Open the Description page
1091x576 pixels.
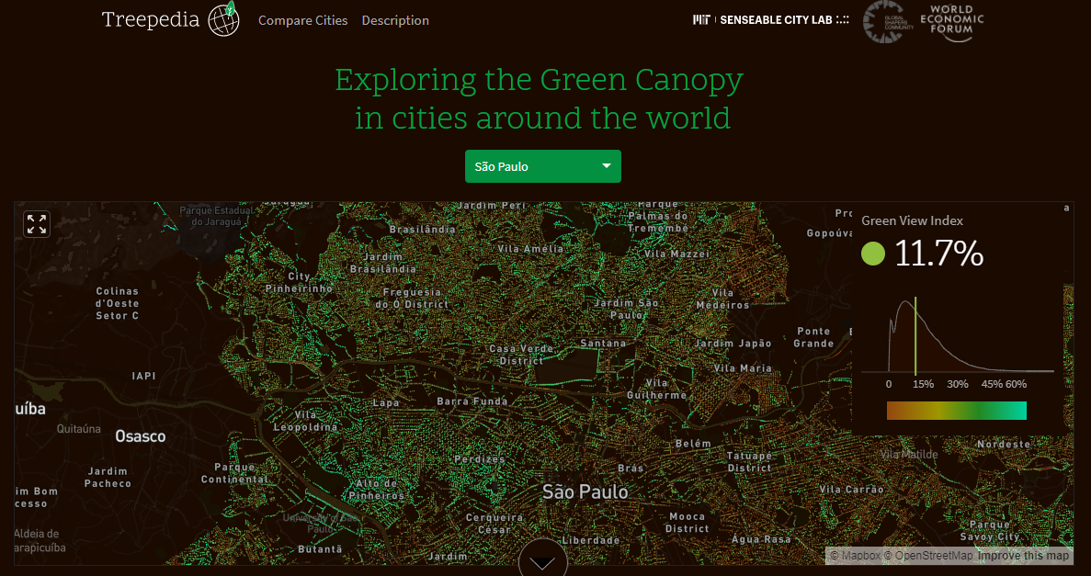[x=395, y=19]
